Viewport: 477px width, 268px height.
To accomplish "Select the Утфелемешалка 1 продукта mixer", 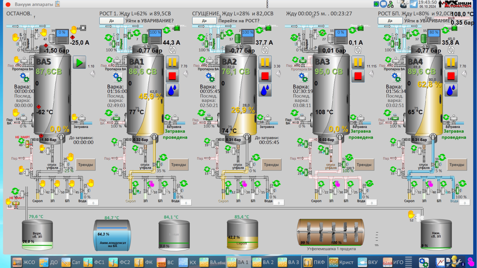I will click(331, 232).
